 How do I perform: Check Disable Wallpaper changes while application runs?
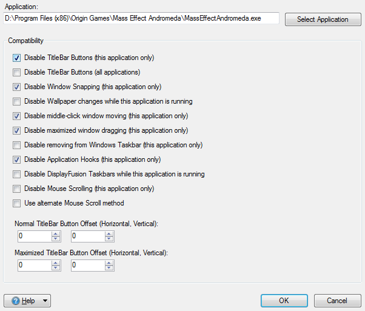click(x=16, y=102)
